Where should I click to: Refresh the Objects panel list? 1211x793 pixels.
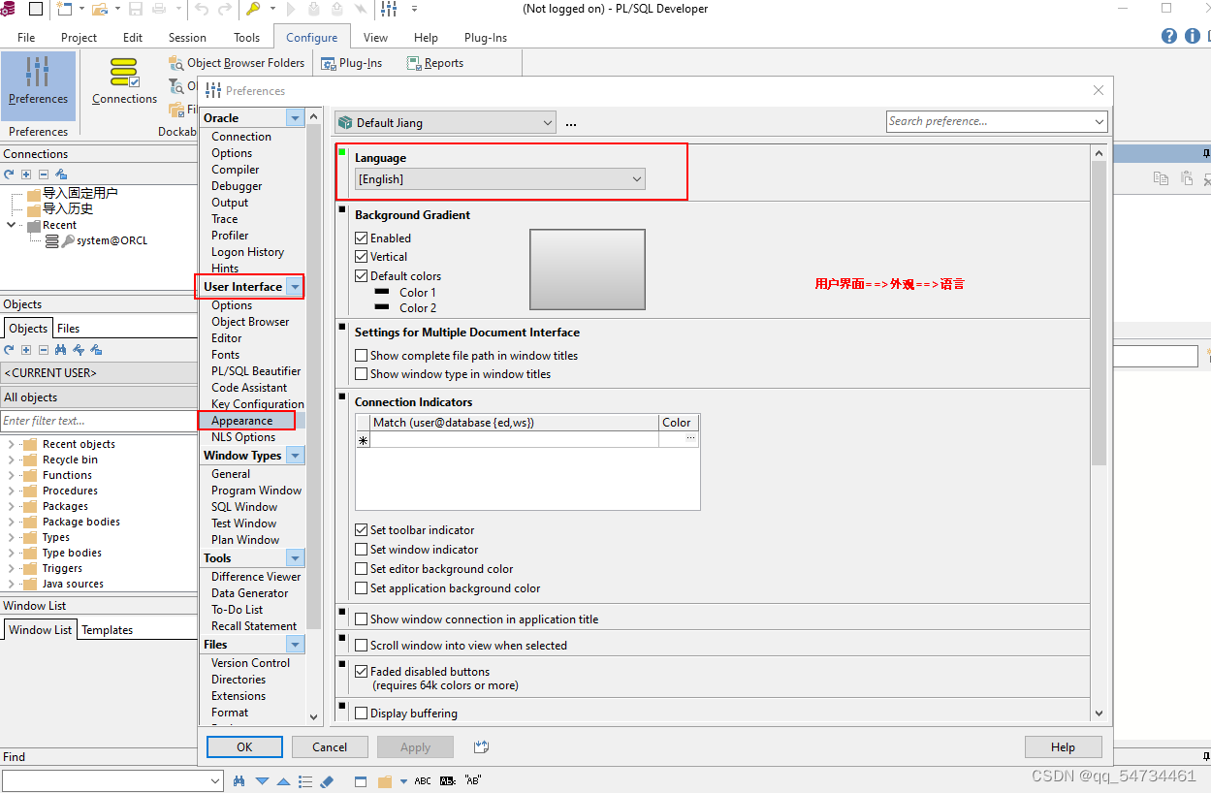coord(9,350)
